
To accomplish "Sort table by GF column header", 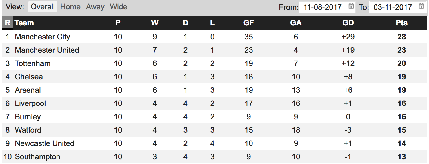I will click(249, 23).
